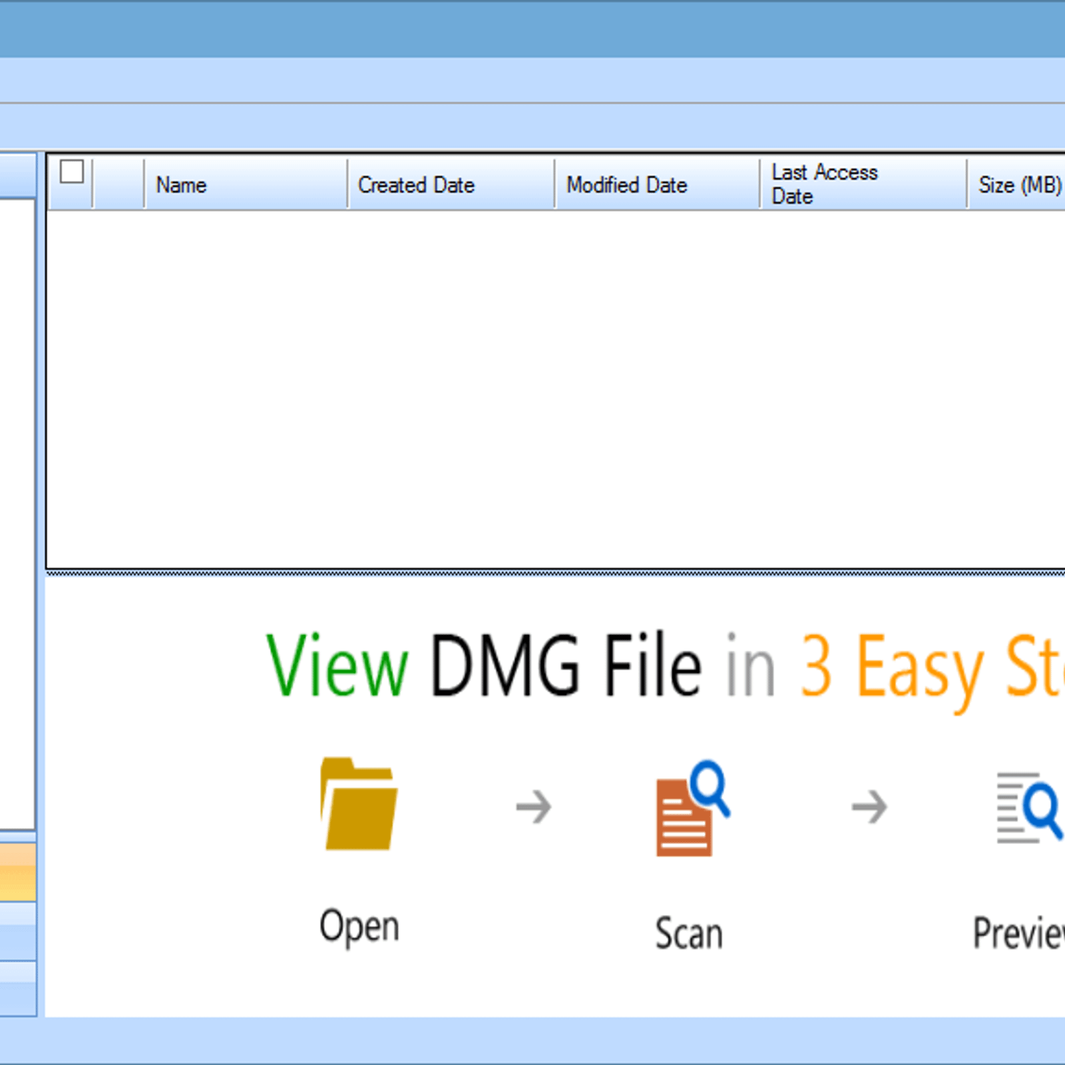Screen dimensions: 1065x1065
Task: Click the arrow between Scan and Preview
Action: [869, 807]
